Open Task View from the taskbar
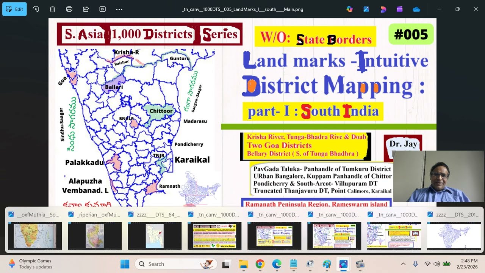Viewport: 485px width, 273px height. (226, 264)
